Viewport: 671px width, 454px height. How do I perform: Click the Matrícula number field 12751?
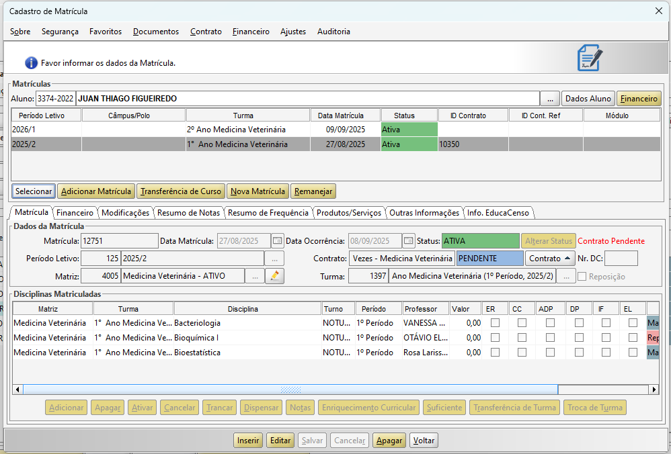pos(120,240)
